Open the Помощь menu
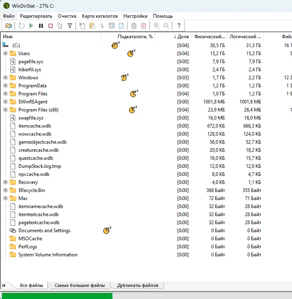The height and width of the screenshot is (299, 292). pyautogui.click(x=163, y=16)
